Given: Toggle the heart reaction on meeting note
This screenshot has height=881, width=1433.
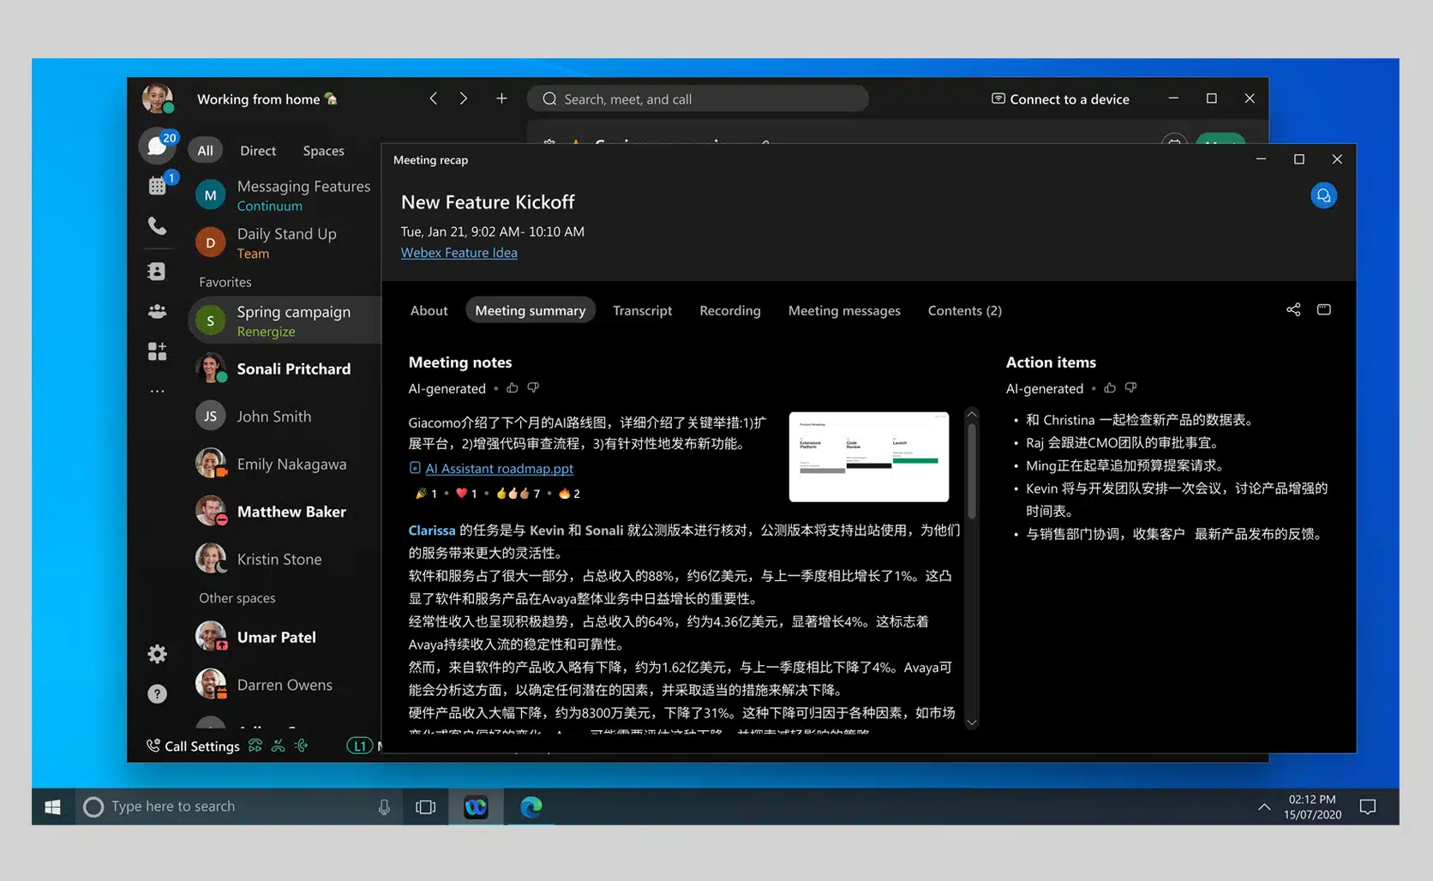Looking at the screenshot, I should pyautogui.click(x=462, y=494).
